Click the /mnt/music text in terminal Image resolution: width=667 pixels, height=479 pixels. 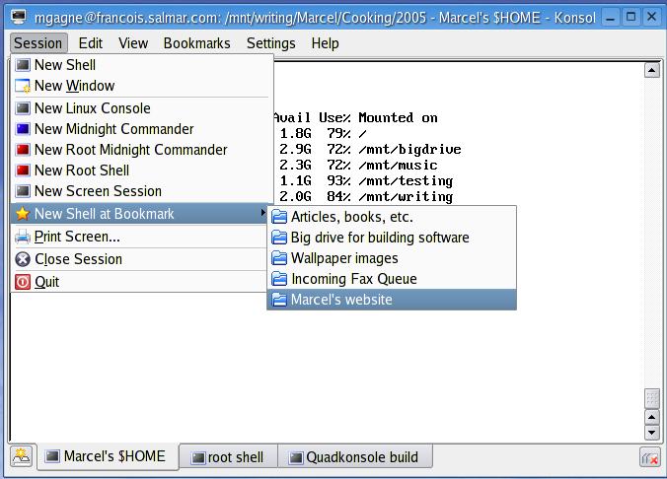399,165
